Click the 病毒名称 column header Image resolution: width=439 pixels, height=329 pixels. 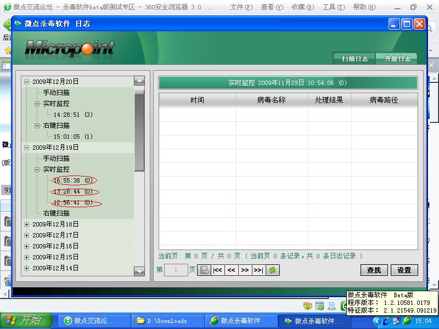click(x=272, y=100)
